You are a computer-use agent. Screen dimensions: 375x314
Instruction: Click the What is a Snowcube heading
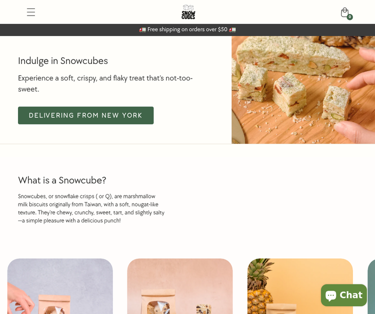[x=62, y=180]
